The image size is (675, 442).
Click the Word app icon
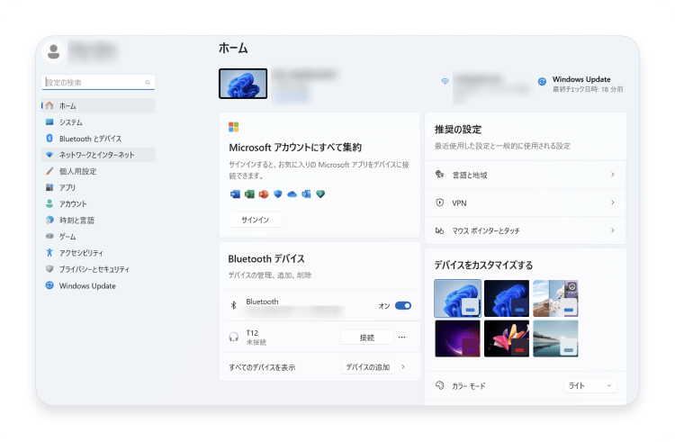pyautogui.click(x=235, y=194)
